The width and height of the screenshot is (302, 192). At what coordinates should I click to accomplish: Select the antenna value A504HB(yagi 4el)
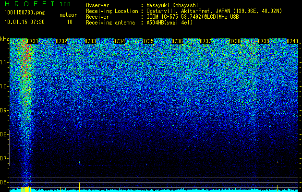tap(169, 23)
